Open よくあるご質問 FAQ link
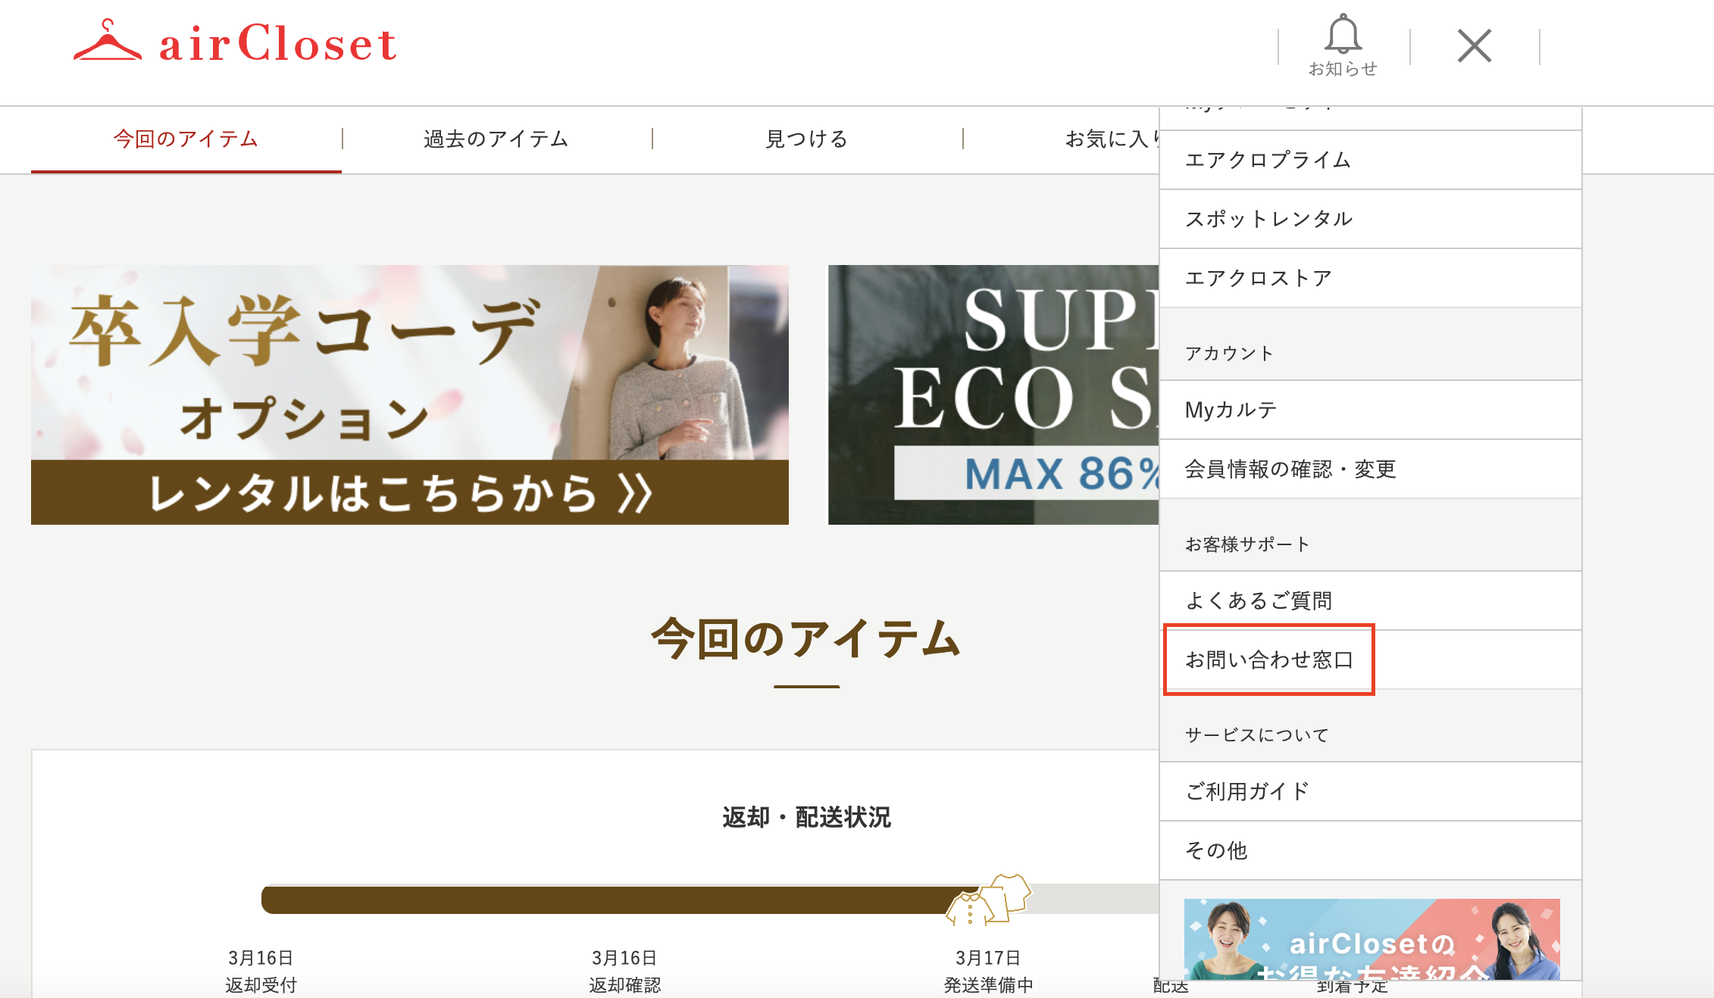The image size is (1714, 998). (x=1258, y=601)
